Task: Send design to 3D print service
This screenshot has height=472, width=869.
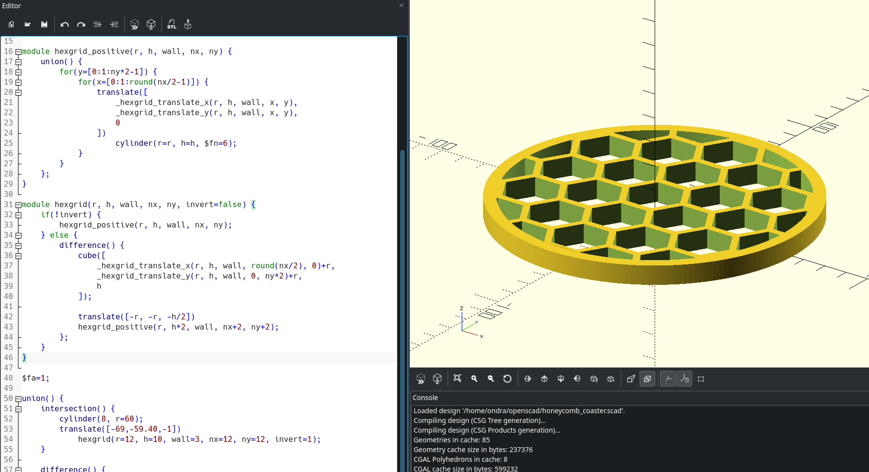Action: click(188, 24)
